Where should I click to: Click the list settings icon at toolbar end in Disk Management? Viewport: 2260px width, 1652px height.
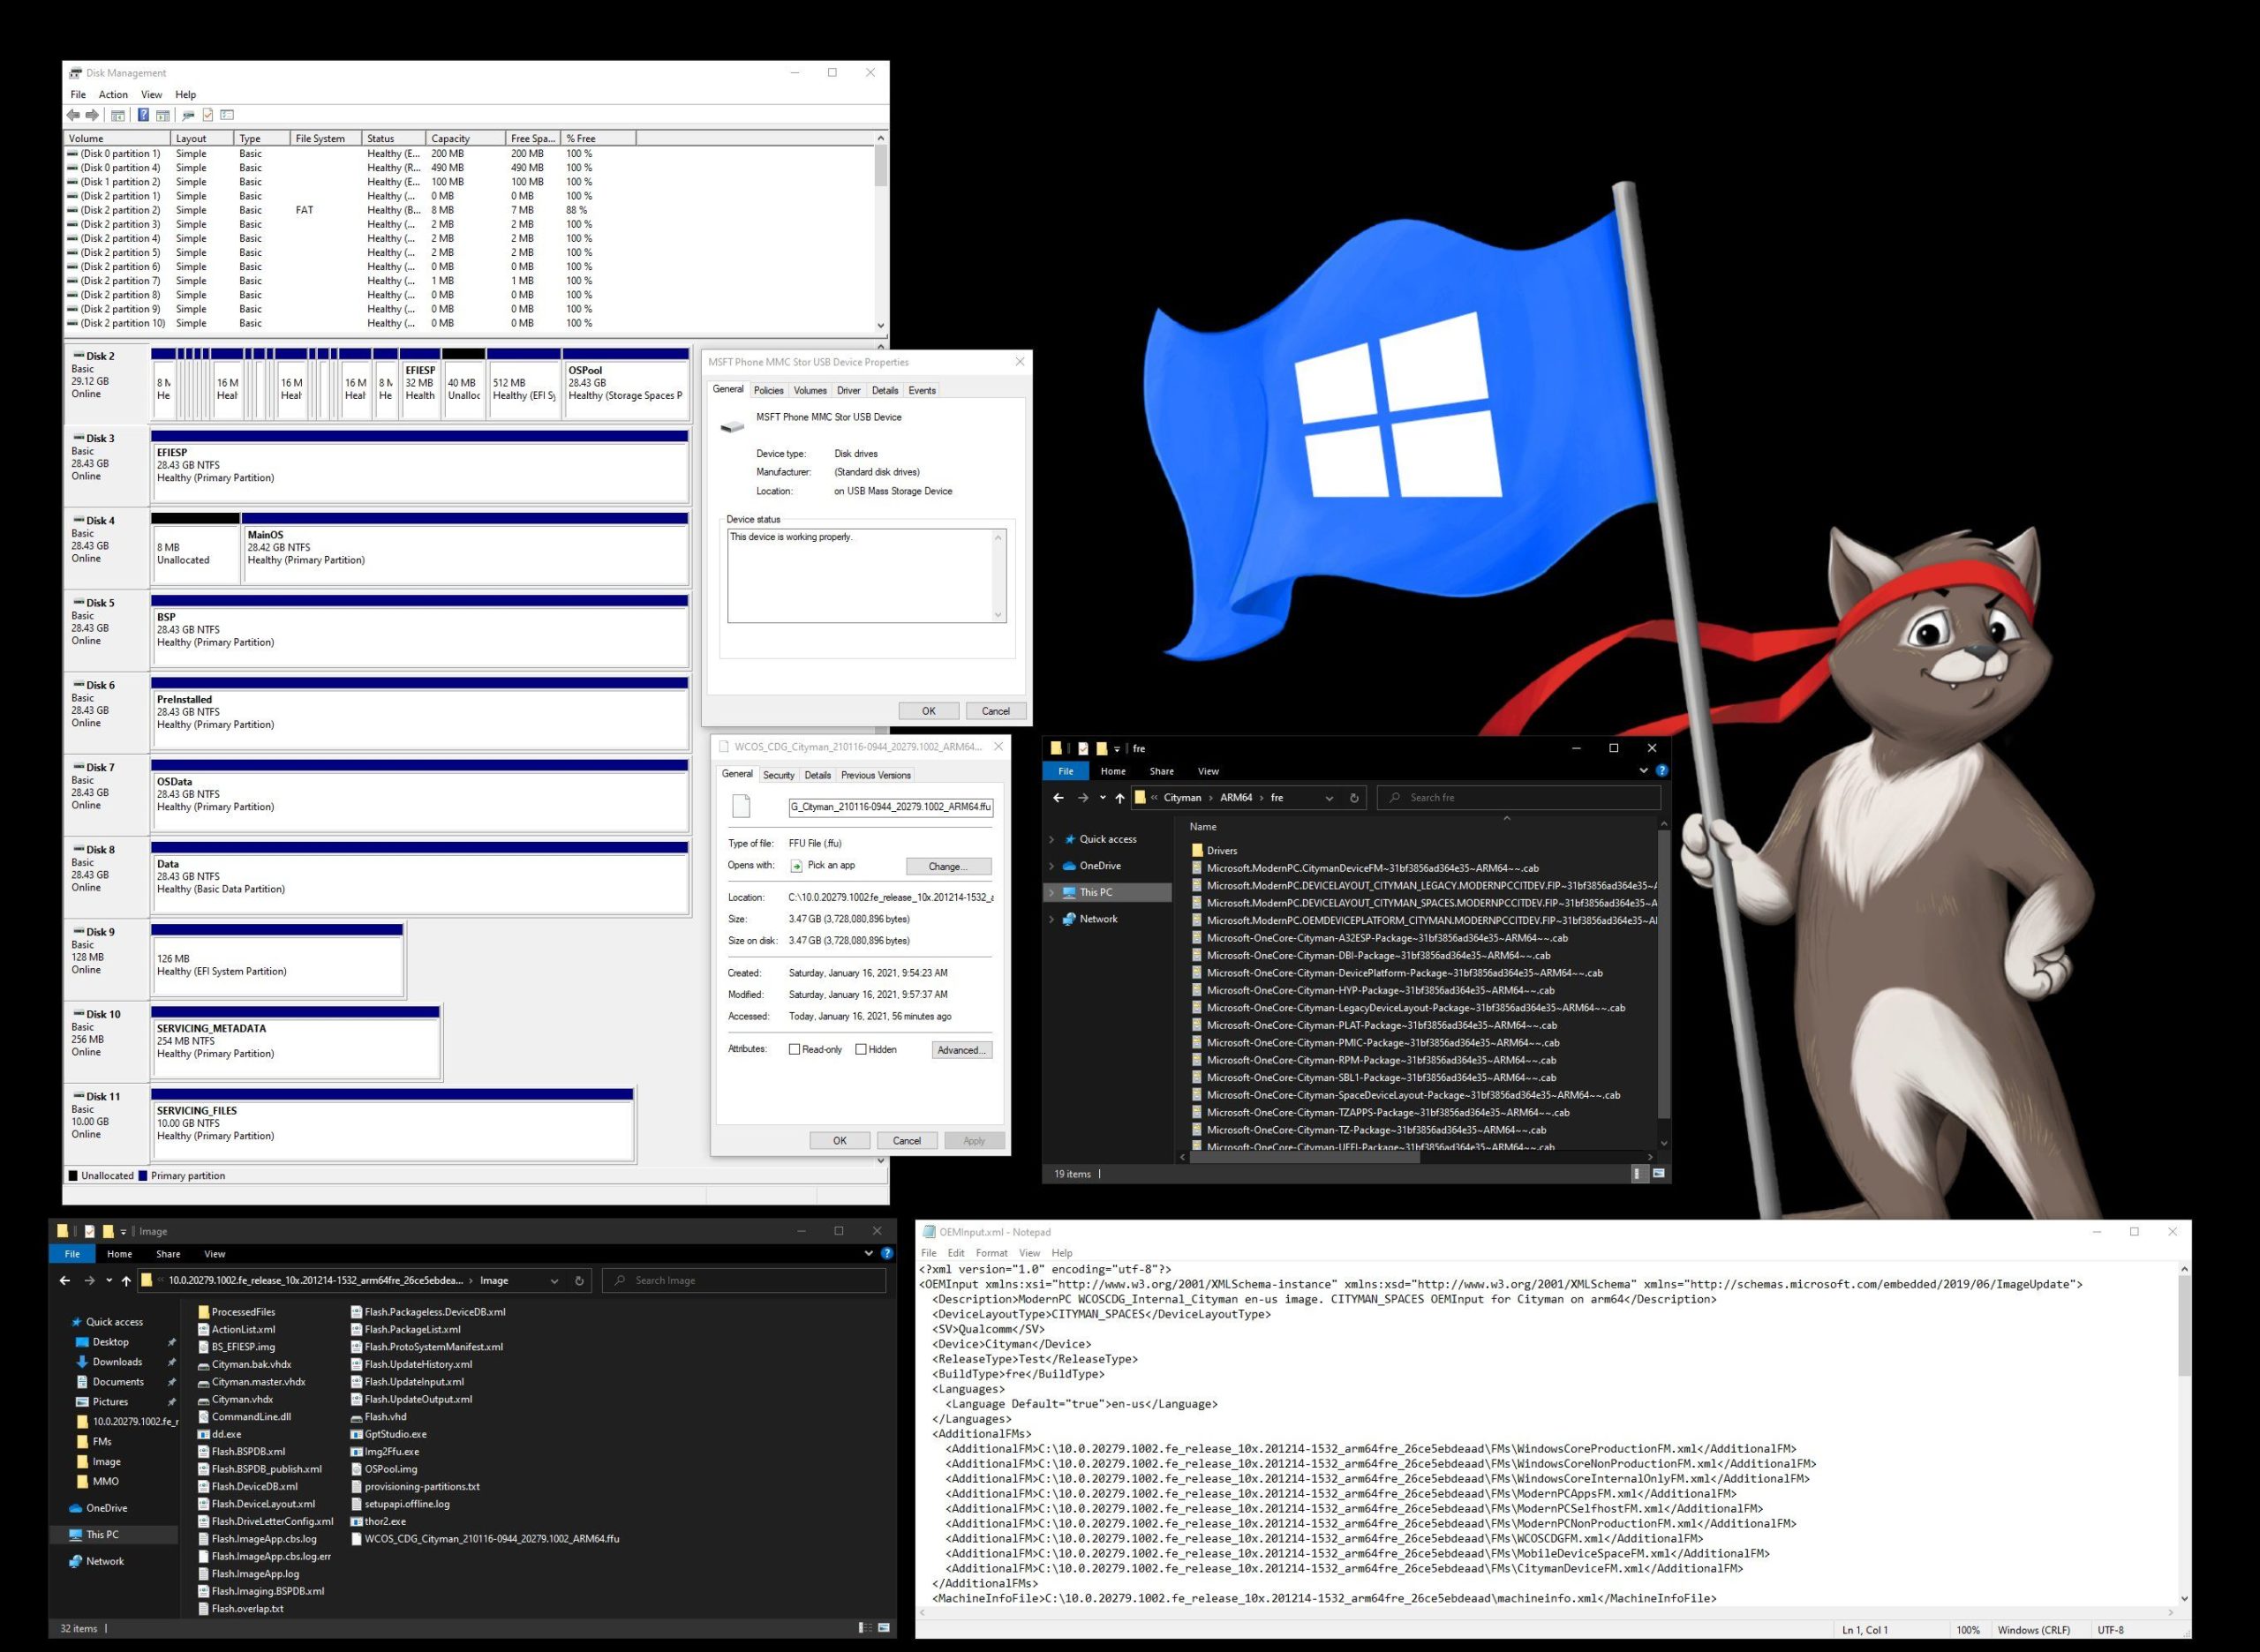click(x=227, y=115)
